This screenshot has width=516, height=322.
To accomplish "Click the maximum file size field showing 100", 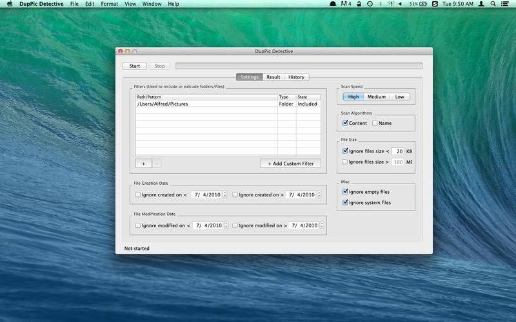I will click(x=398, y=162).
